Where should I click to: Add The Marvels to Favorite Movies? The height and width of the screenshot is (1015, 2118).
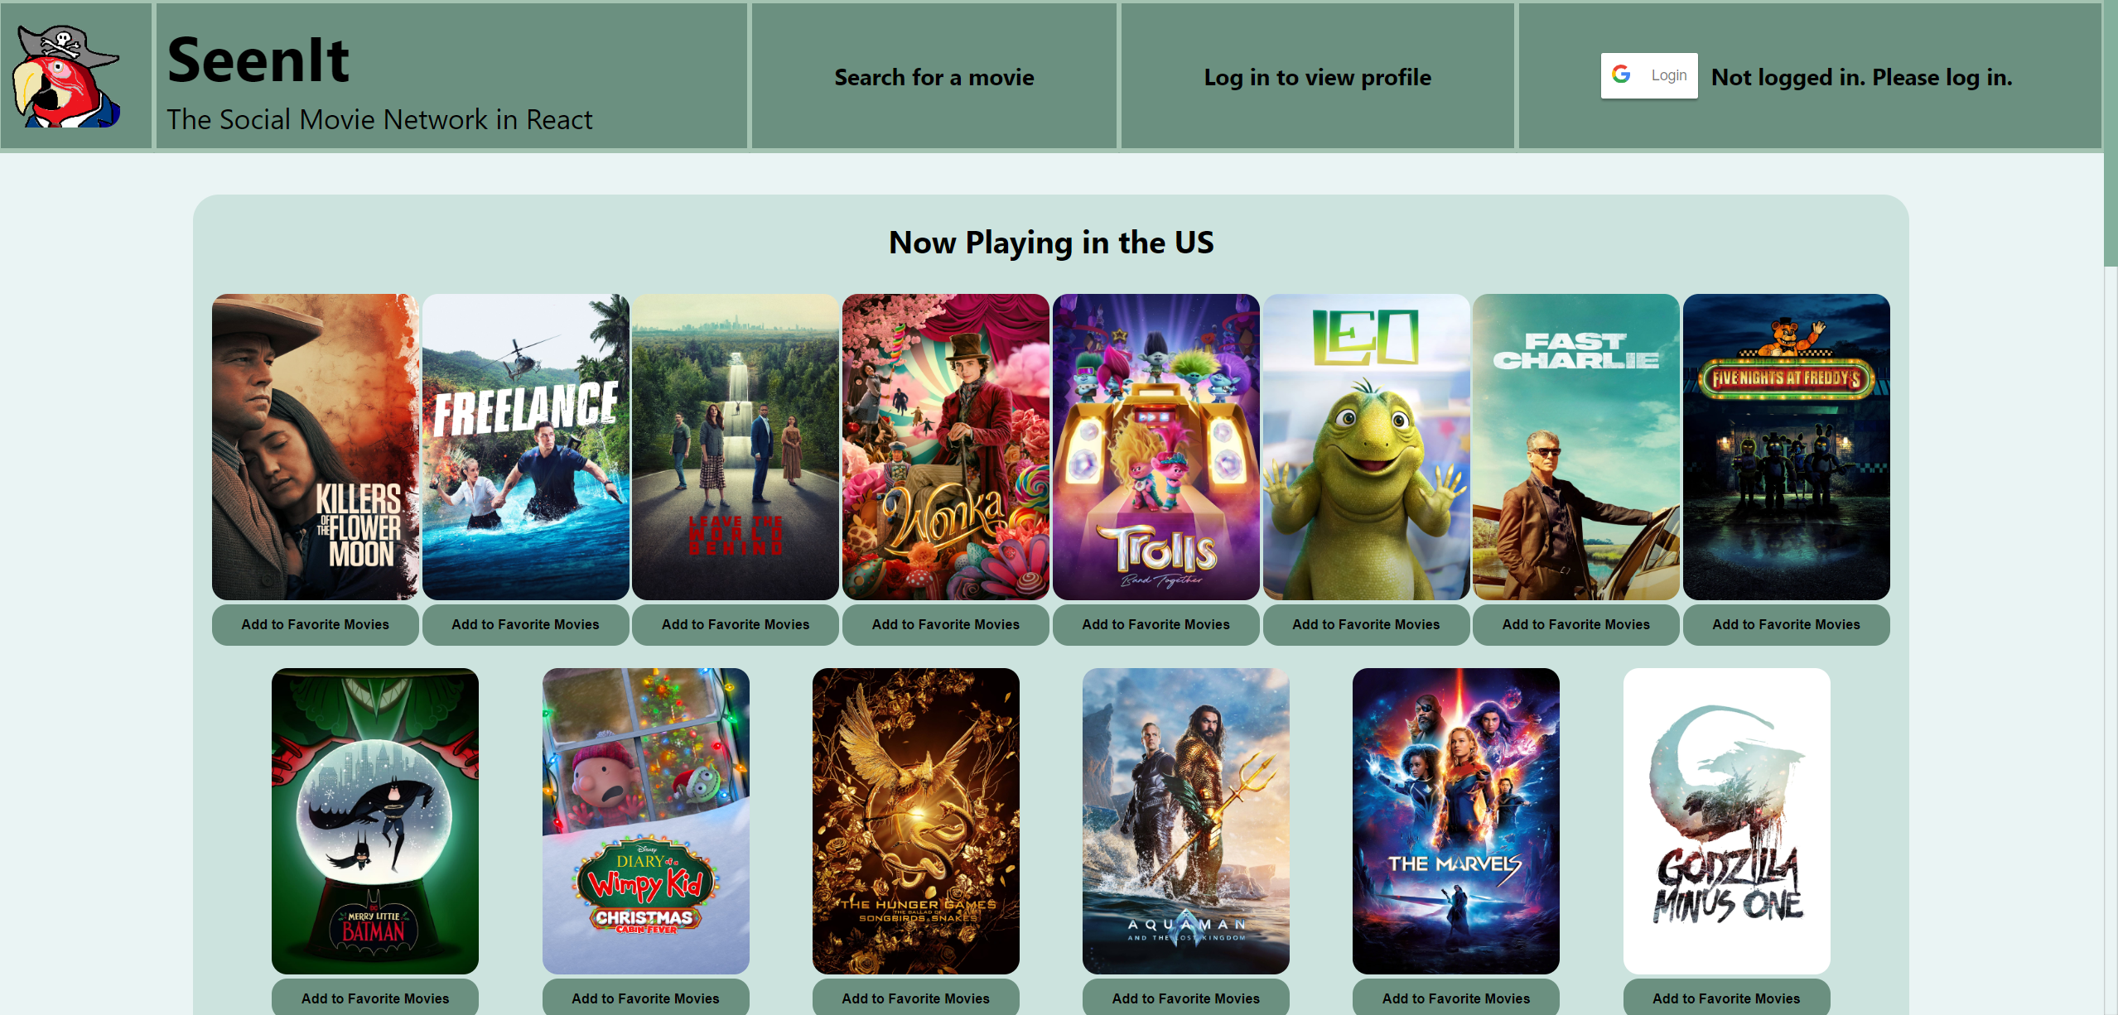1456,998
